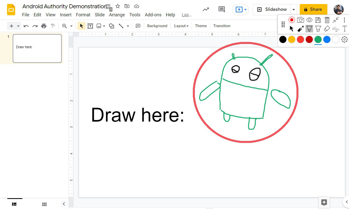
Task: Select the laser pointer tool
Action: [300, 29]
